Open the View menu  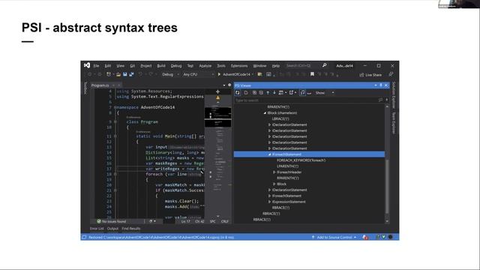(x=120, y=66)
